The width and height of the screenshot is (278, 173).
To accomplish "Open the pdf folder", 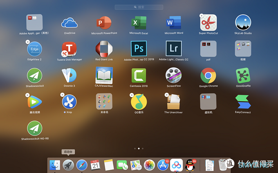I will pyautogui.click(x=208, y=49).
